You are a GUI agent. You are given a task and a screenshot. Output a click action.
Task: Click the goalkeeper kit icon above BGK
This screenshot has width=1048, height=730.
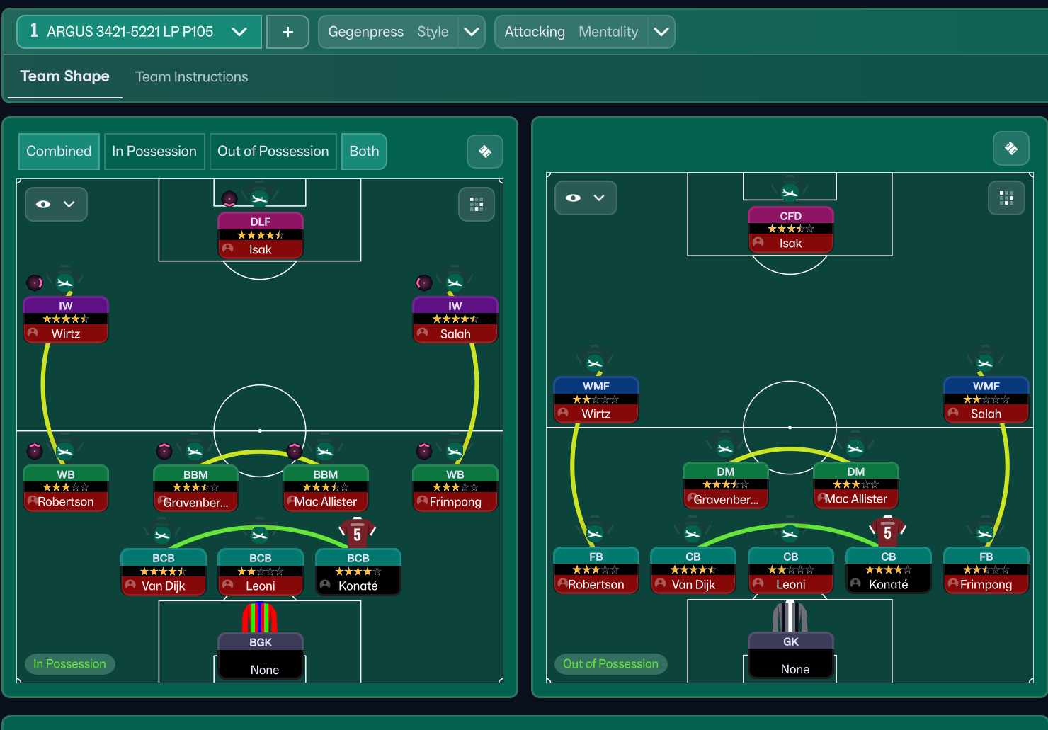point(260,617)
